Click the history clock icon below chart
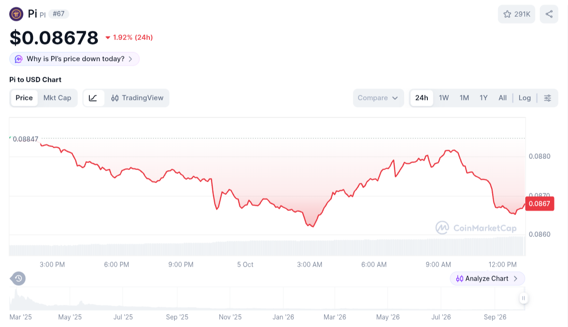 [x=18, y=279]
